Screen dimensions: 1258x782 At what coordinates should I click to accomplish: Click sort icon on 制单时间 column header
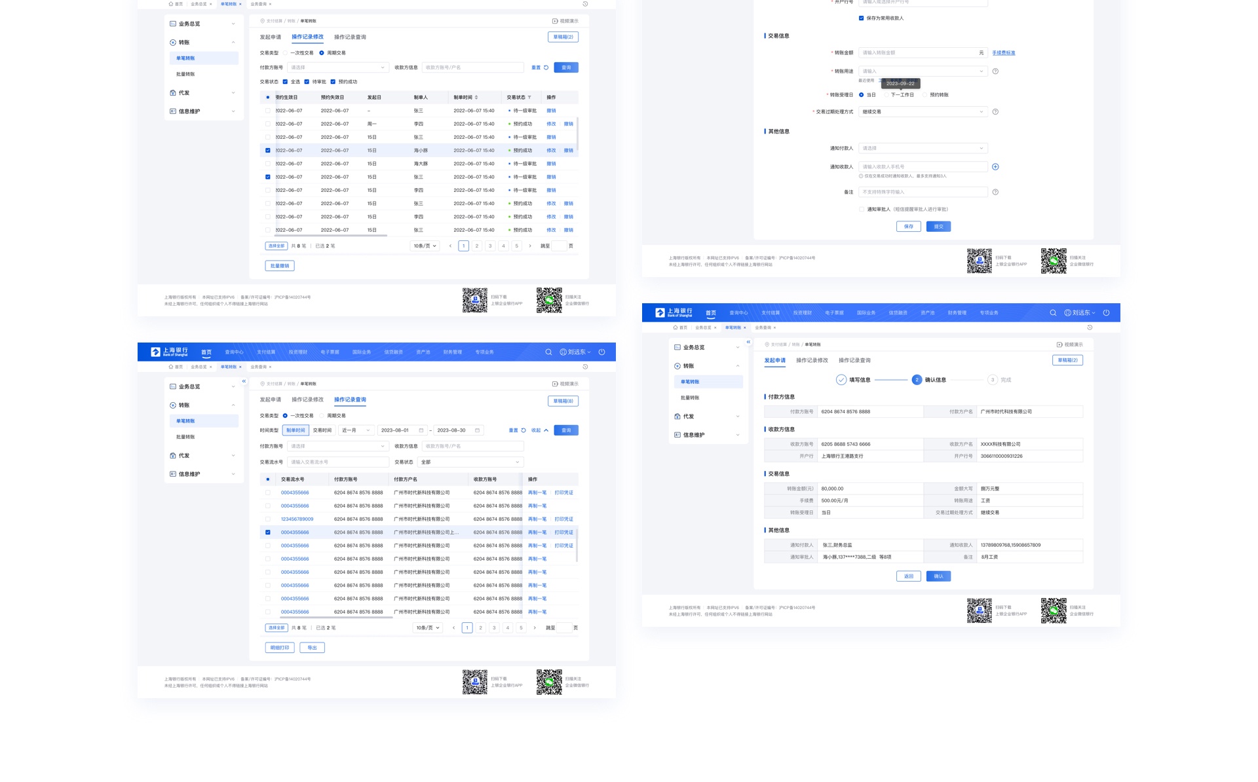pos(476,98)
